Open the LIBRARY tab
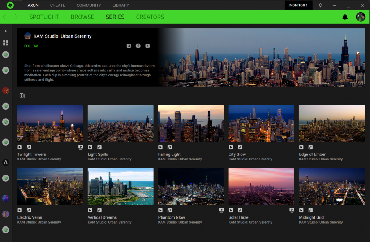Viewport: 370px width, 242px height. pos(121,5)
